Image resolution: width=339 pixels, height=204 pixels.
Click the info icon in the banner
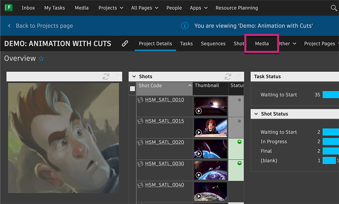[184, 26]
